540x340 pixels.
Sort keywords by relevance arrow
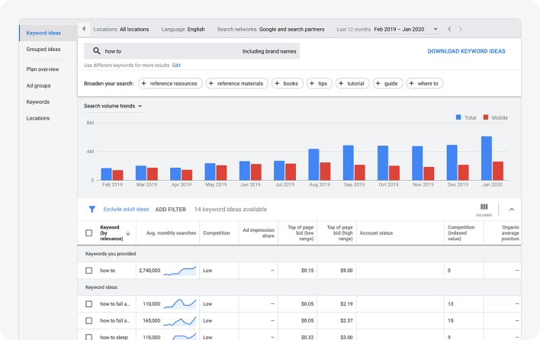128,233
